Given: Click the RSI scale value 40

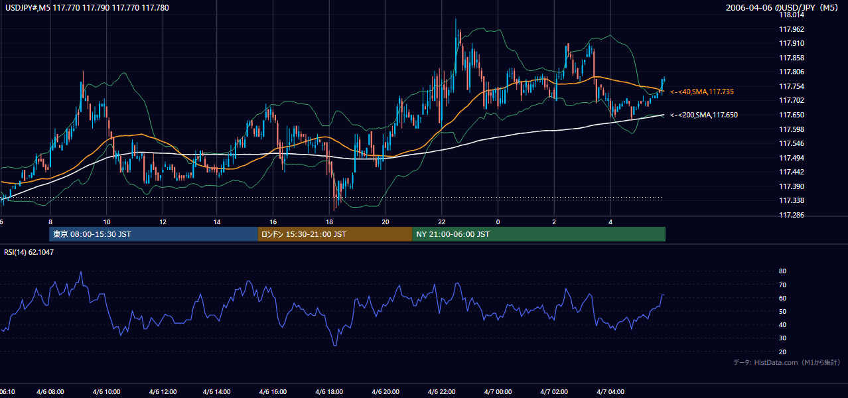Looking at the screenshot, I should 782,324.
